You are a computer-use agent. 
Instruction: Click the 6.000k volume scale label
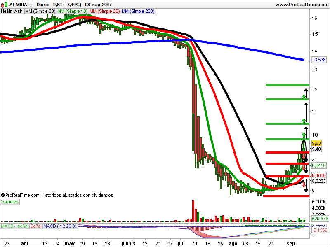click(318, 202)
